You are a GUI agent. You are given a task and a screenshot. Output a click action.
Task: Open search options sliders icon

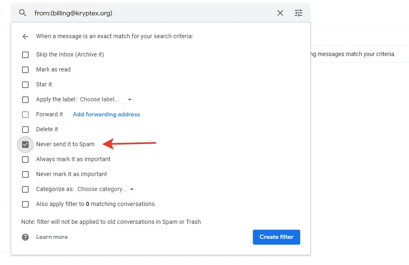coord(299,13)
